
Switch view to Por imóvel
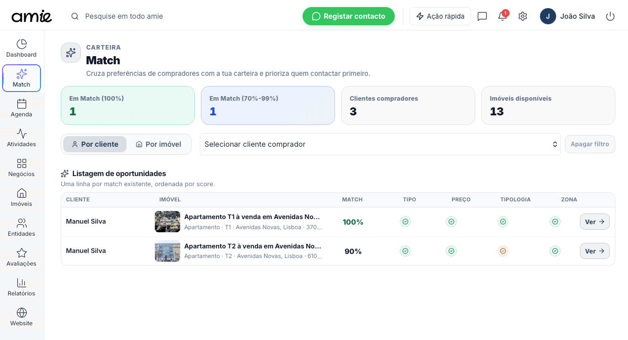click(158, 144)
